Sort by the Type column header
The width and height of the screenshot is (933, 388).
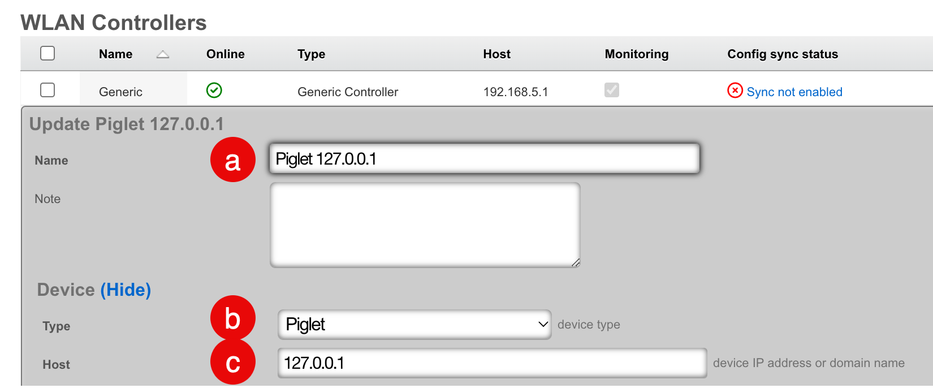point(311,54)
